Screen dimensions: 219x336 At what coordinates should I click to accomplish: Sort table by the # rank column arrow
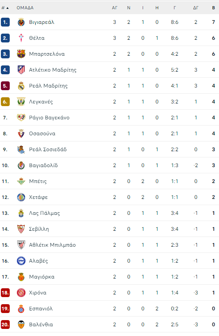point(8,8)
